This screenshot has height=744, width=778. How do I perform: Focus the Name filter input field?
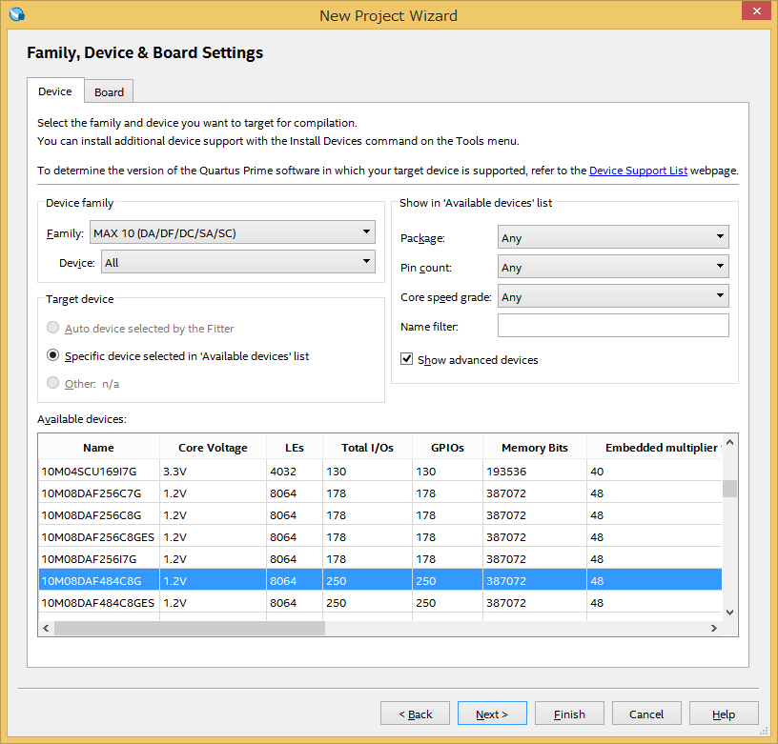(x=613, y=326)
